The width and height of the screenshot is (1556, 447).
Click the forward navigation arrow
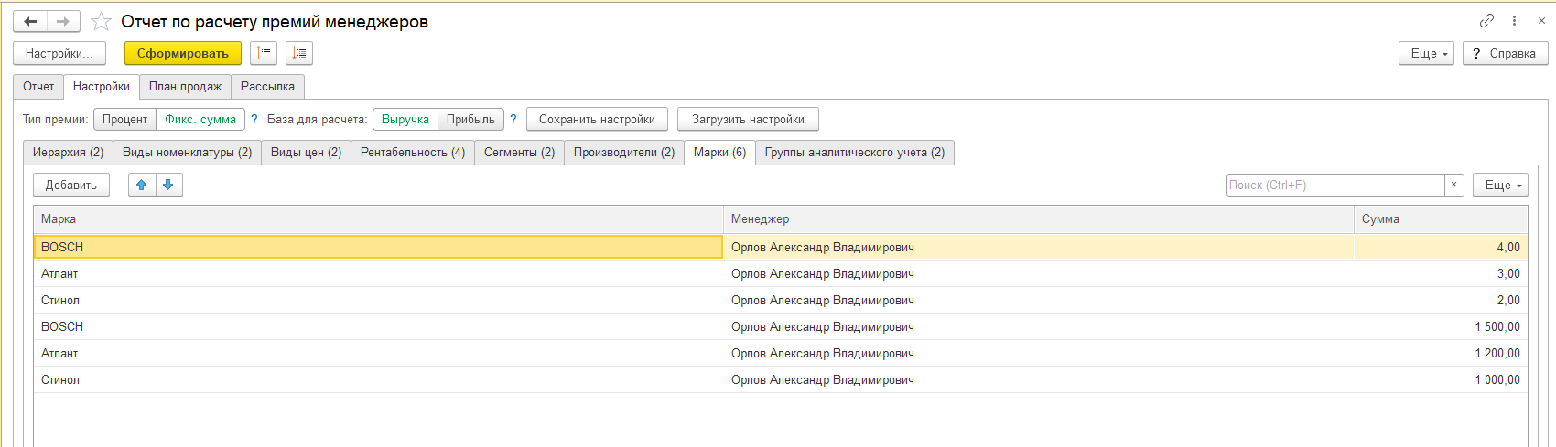click(x=63, y=21)
